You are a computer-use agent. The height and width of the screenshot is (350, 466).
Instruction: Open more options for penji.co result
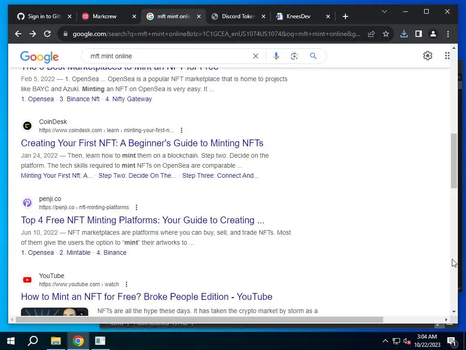[x=137, y=207]
